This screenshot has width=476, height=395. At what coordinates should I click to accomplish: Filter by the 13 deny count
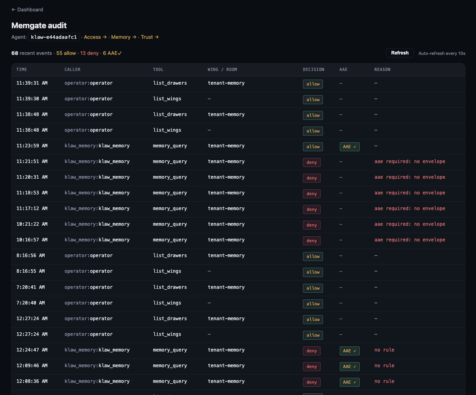(89, 53)
